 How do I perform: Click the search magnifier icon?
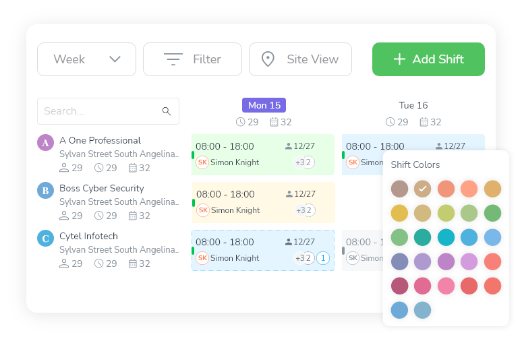[167, 111]
